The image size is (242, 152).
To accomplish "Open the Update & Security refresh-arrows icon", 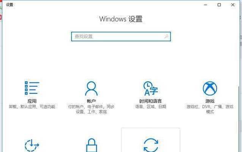I will pyautogui.click(x=151, y=145).
